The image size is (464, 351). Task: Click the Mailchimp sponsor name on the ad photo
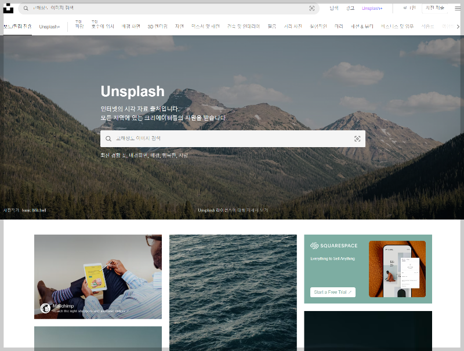click(x=63, y=306)
